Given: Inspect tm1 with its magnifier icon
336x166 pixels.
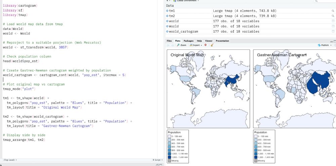Looking at the screenshot, I should click(x=333, y=11).
